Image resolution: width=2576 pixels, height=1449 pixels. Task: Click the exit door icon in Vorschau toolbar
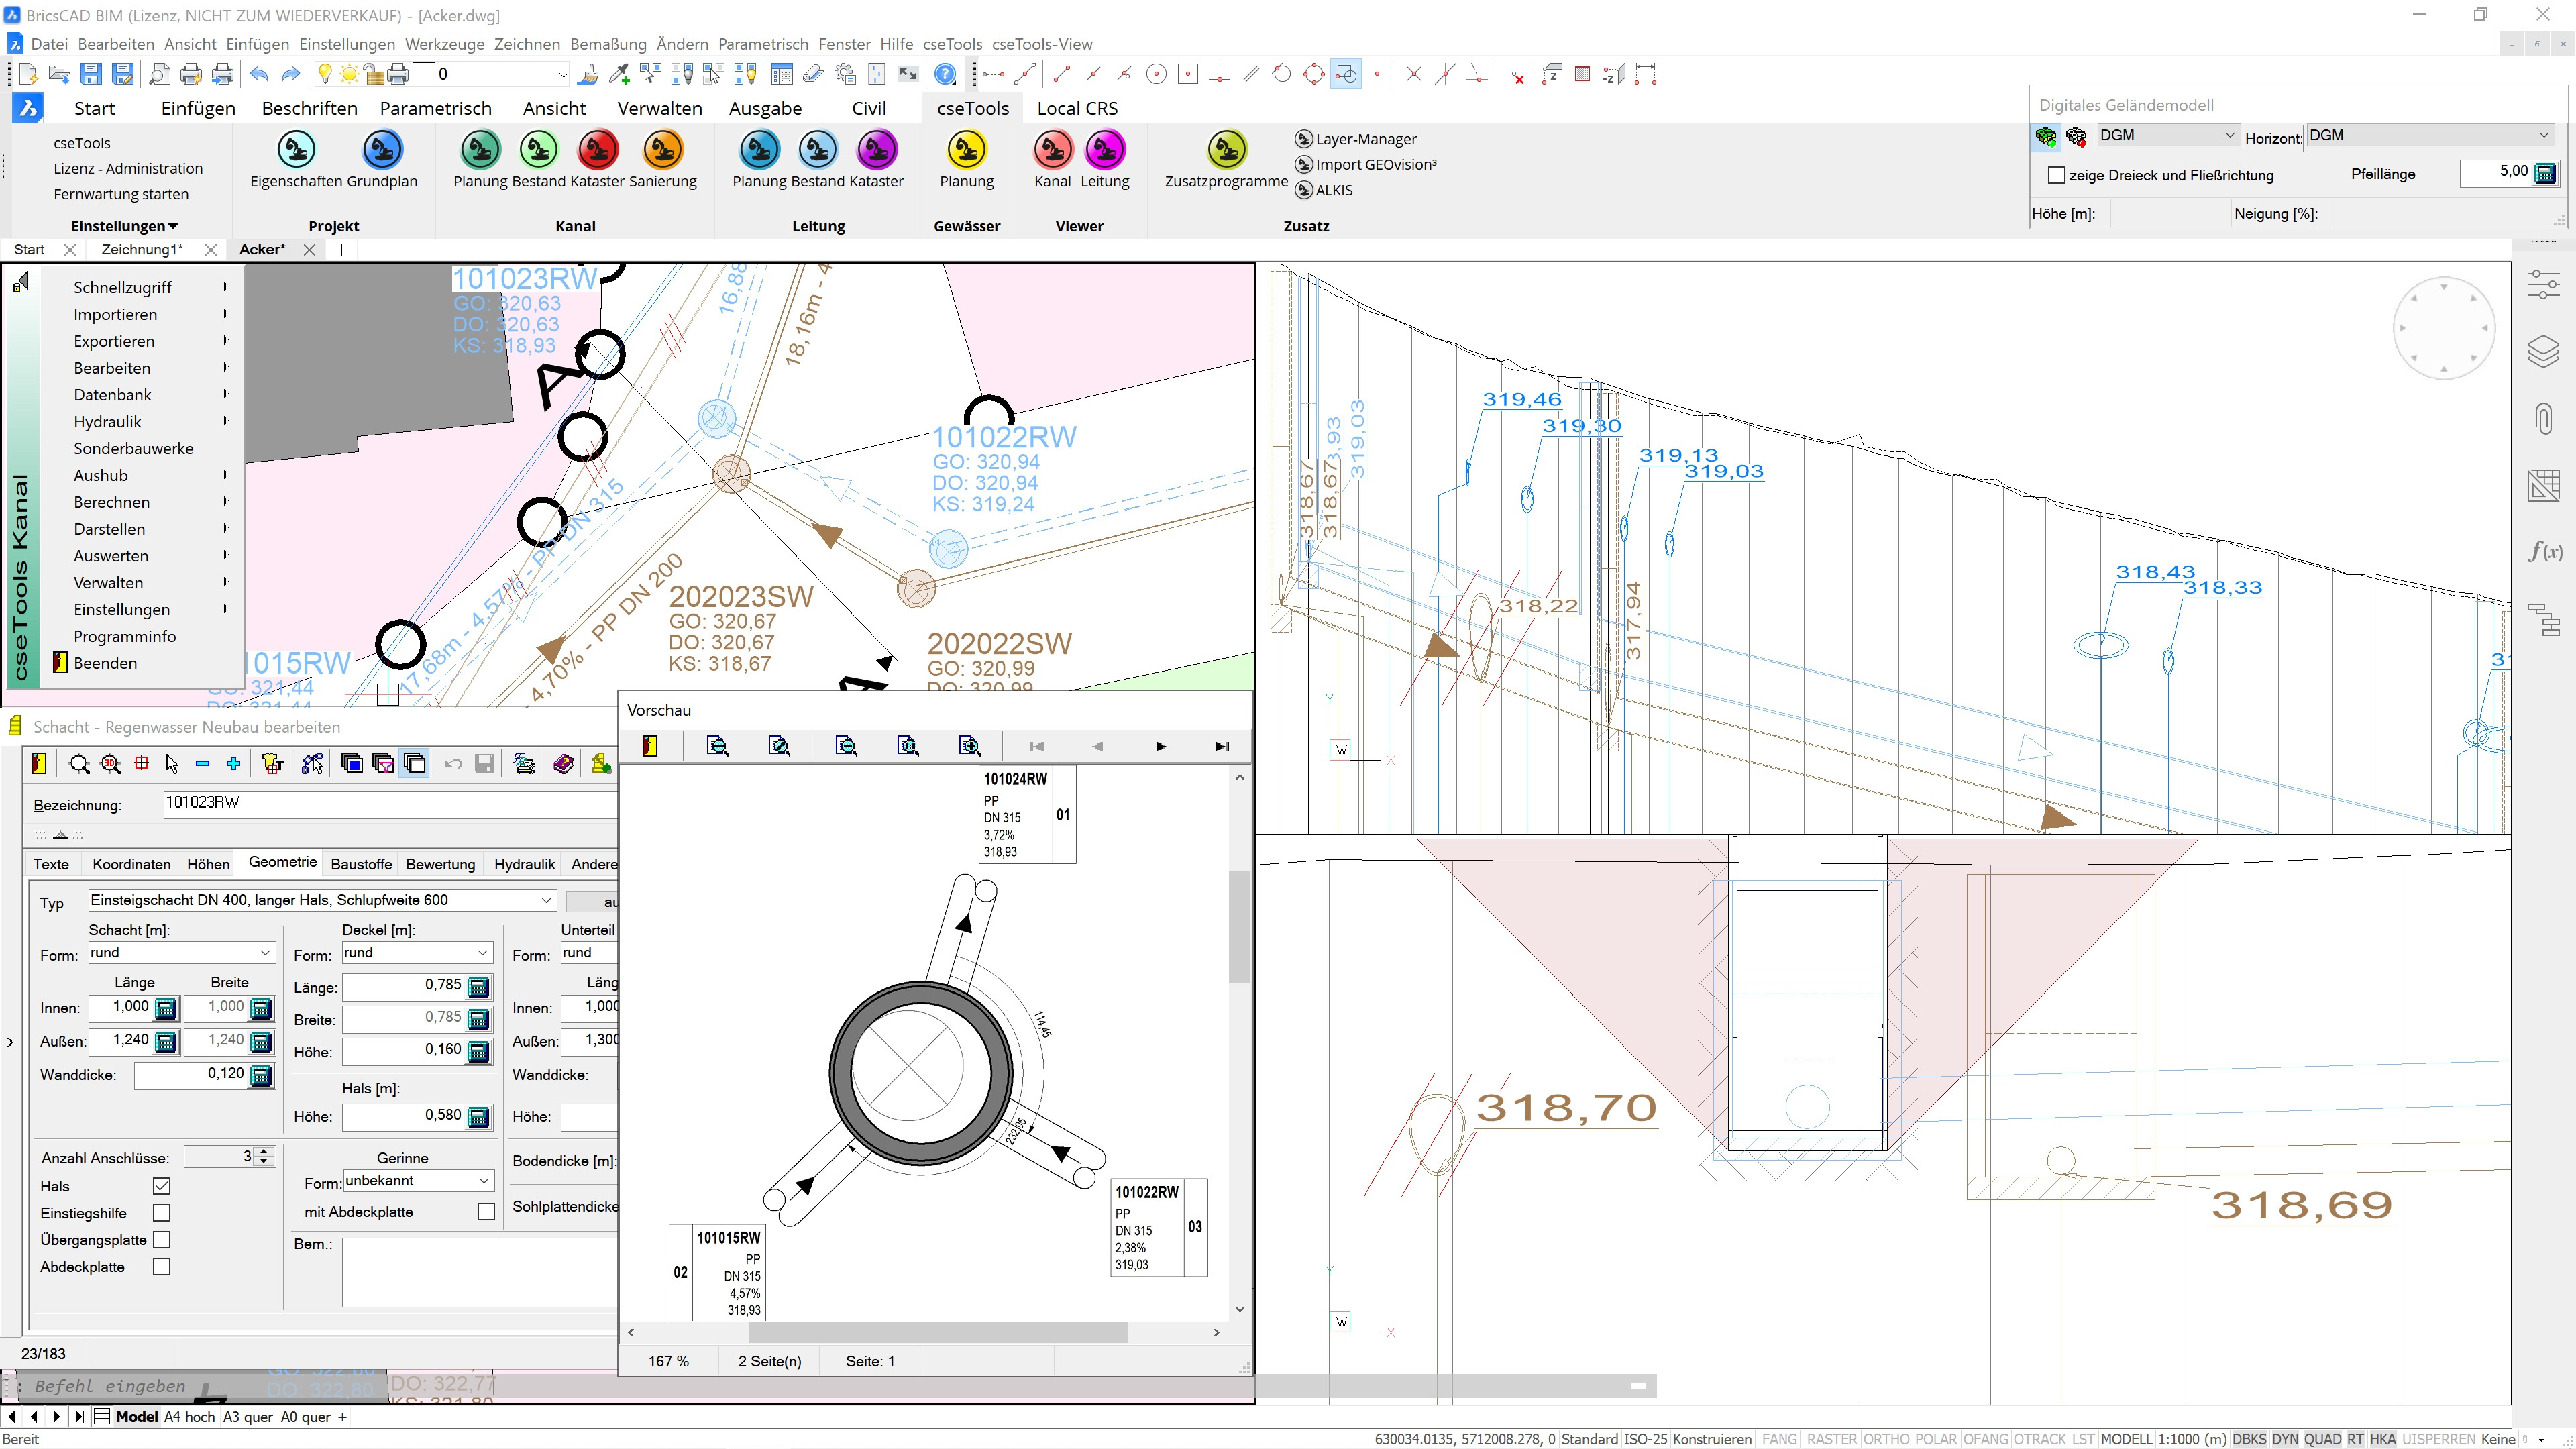click(650, 746)
